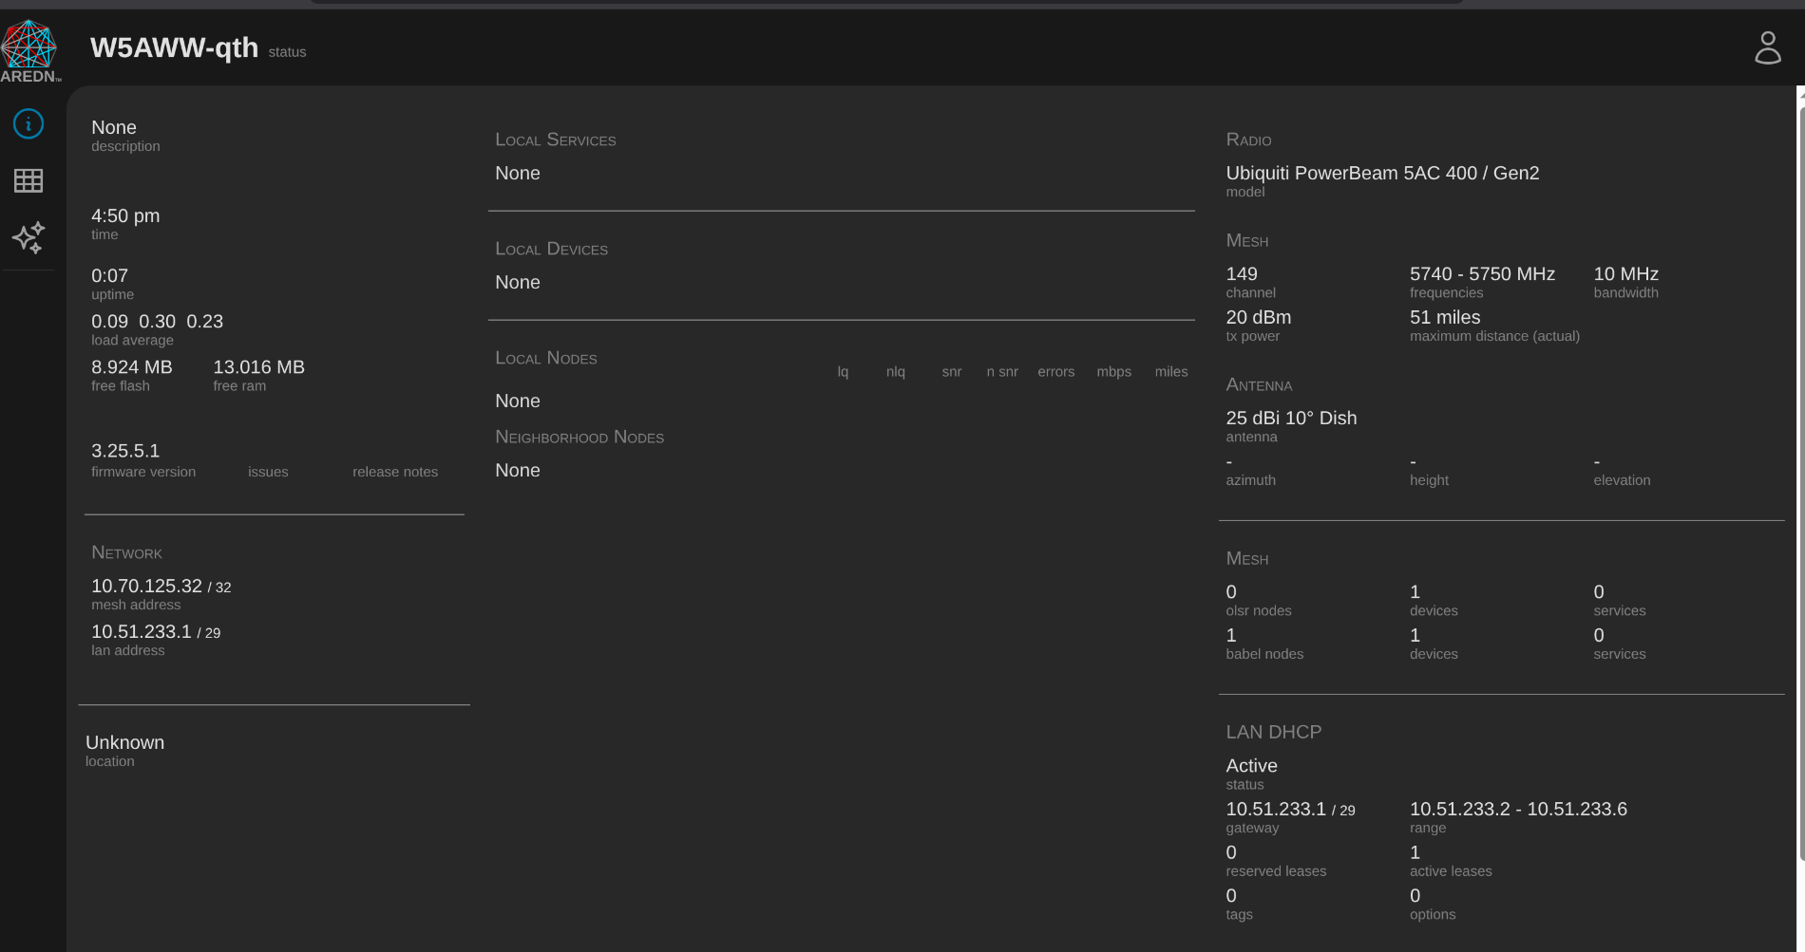Click the Radio section heading
This screenshot has width=1805, height=952.
coord(1248,140)
